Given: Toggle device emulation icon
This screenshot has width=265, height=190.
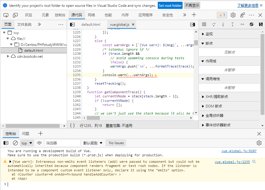Looking at the screenshot, I should click(15, 15).
